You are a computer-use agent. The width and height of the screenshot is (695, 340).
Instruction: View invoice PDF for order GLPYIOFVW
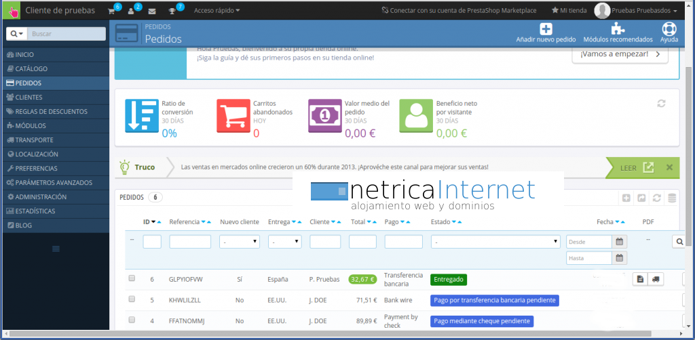pyautogui.click(x=639, y=279)
